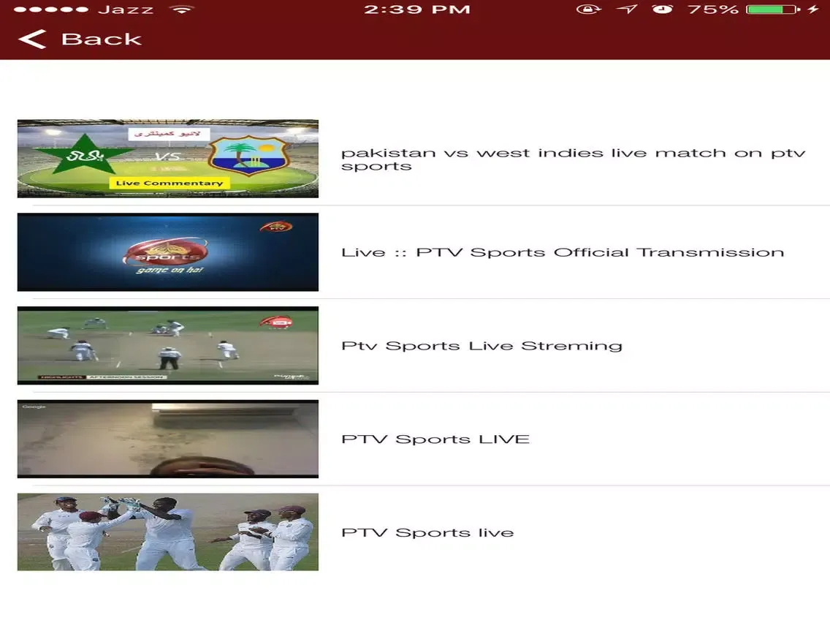Screen dimensions: 830x623
Task: Open Pakistan vs West Indies match thumbnail
Action: click(168, 159)
